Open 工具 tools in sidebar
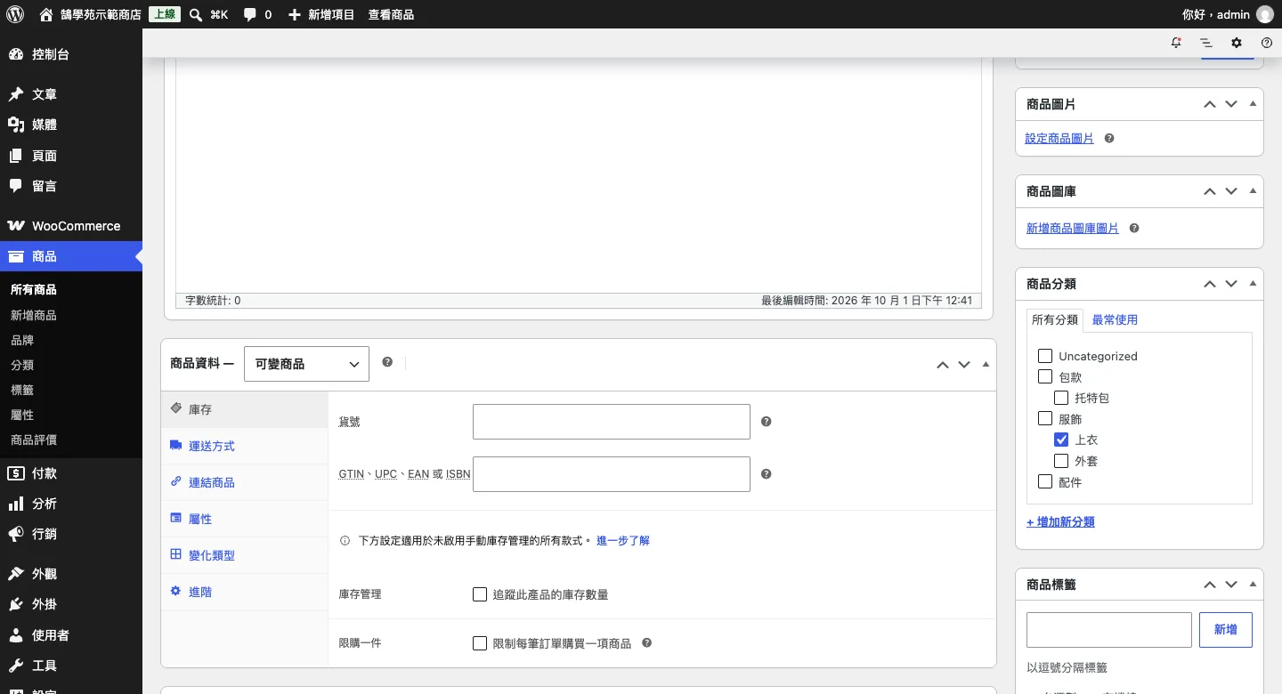This screenshot has width=1282, height=694. (x=71, y=666)
